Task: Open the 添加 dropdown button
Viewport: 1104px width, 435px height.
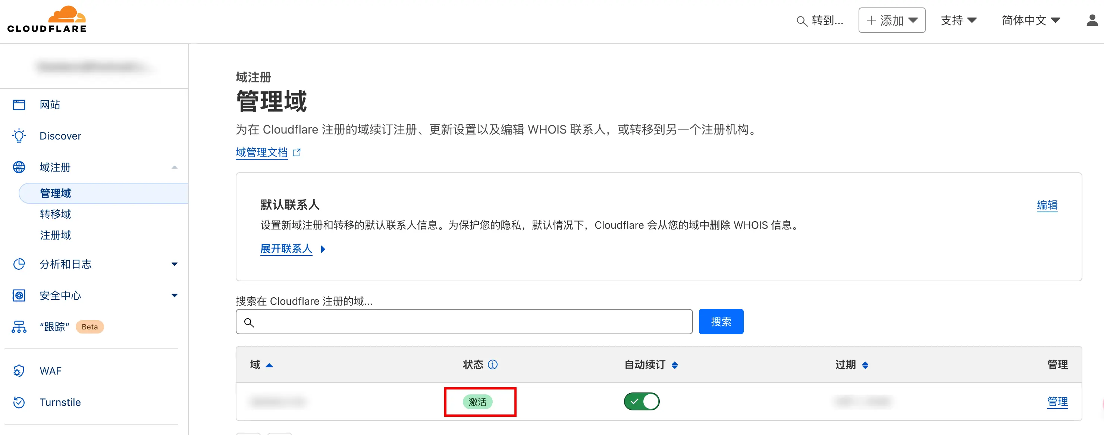Action: [x=891, y=20]
